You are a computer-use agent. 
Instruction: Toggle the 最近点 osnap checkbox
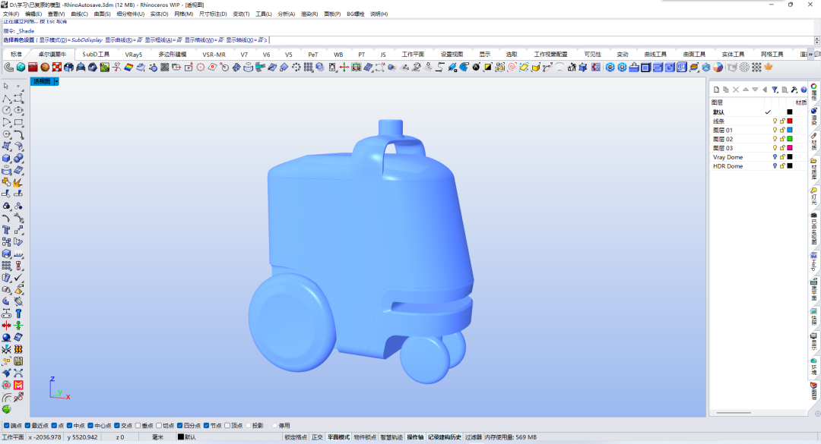click(x=28, y=426)
